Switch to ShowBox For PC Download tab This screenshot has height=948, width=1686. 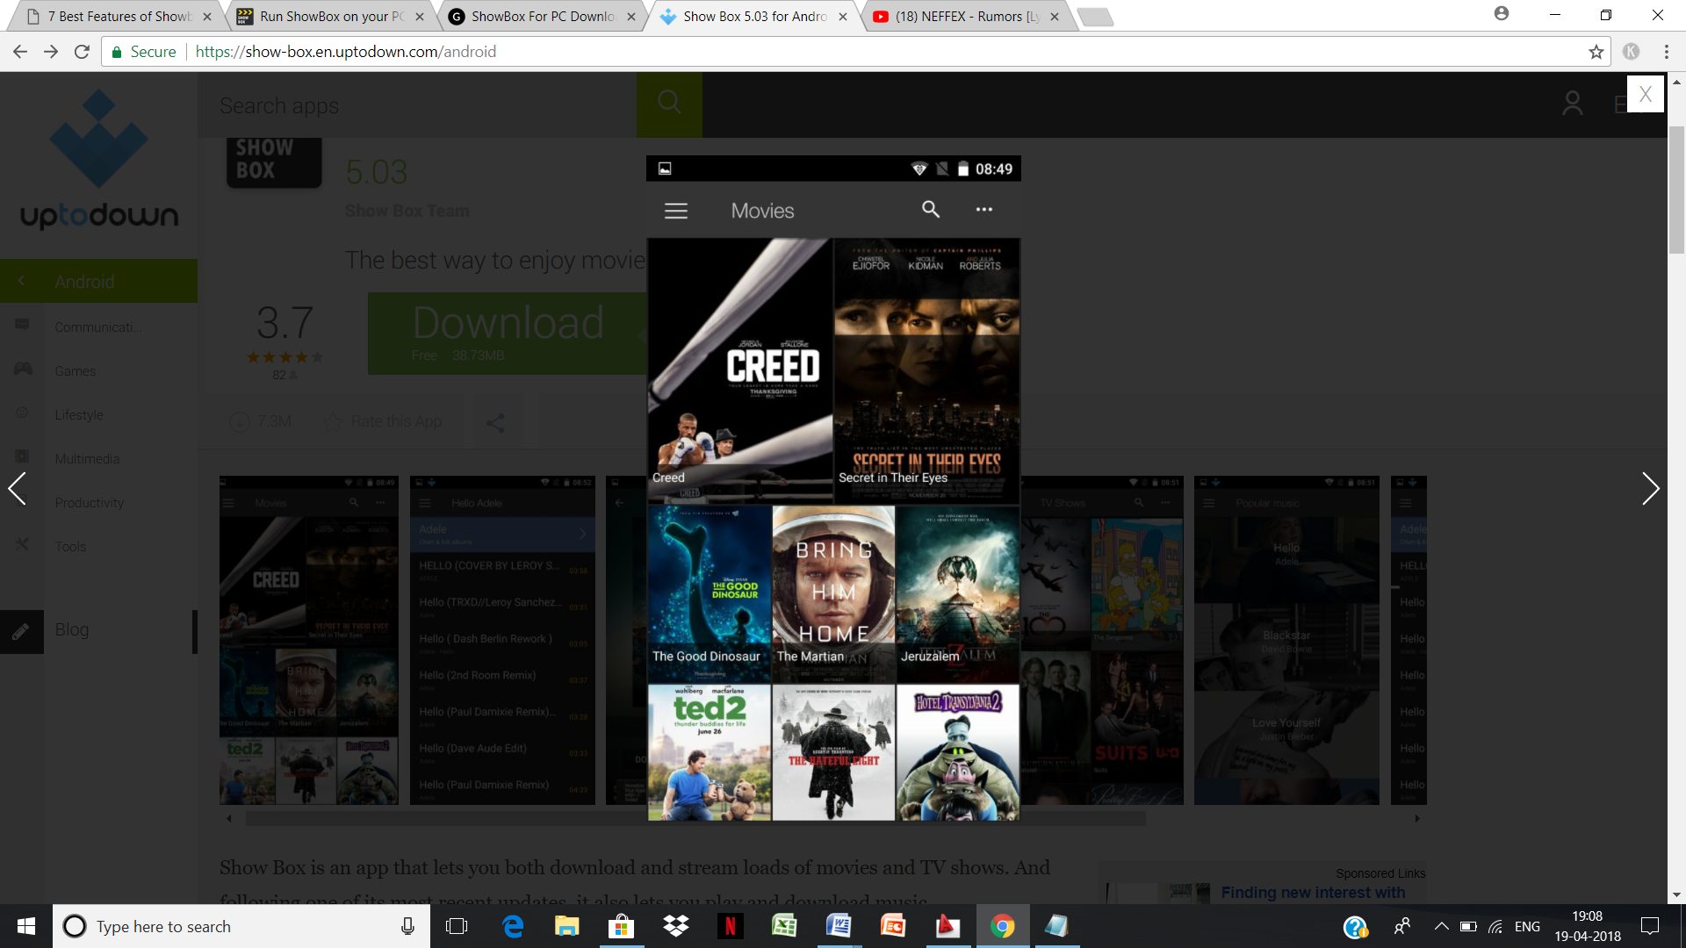pos(543,16)
